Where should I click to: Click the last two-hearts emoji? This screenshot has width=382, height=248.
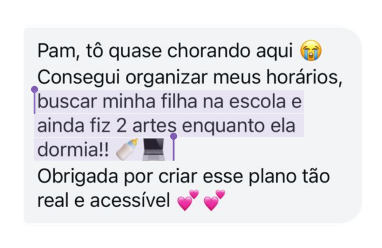215,200
